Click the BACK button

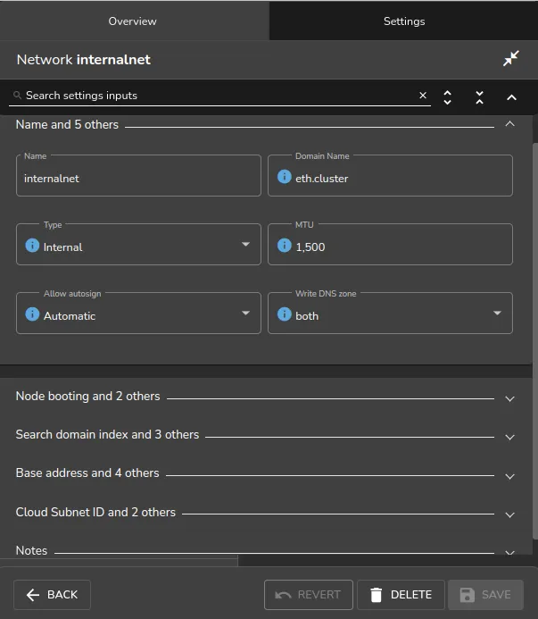[52, 595]
